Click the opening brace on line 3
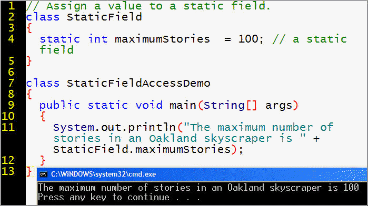This screenshot has height=206, width=368. click(x=29, y=28)
